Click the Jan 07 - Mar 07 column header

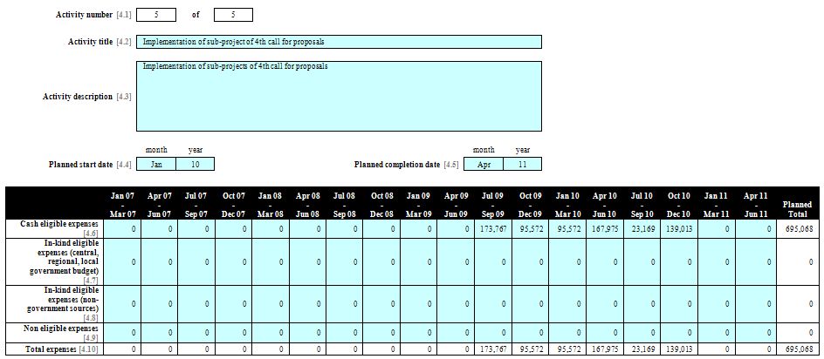click(123, 204)
